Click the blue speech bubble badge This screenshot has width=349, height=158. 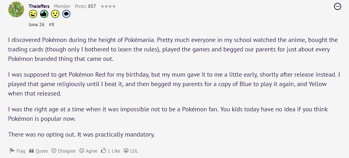coord(66,14)
